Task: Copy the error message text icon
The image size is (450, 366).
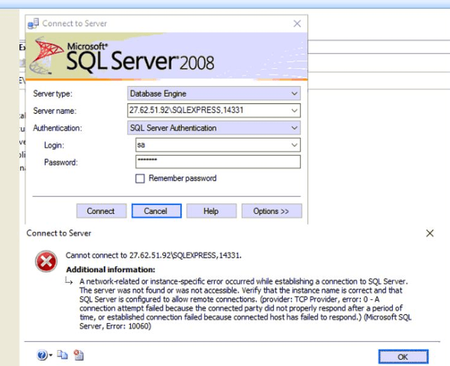Action: [x=62, y=356]
